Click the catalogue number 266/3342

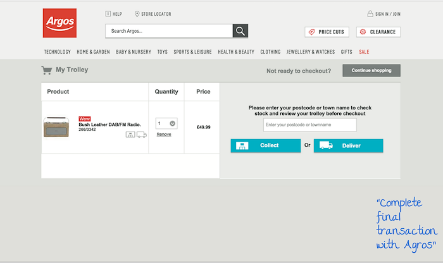(x=87, y=130)
